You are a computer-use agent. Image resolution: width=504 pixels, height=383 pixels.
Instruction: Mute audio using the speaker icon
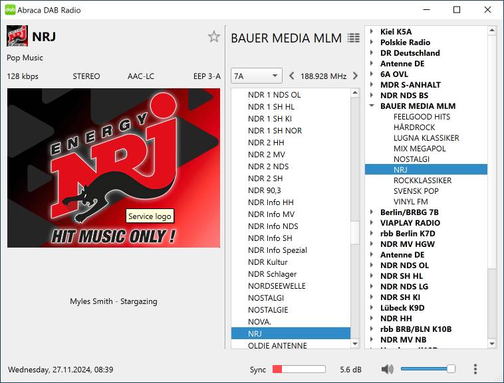387,369
